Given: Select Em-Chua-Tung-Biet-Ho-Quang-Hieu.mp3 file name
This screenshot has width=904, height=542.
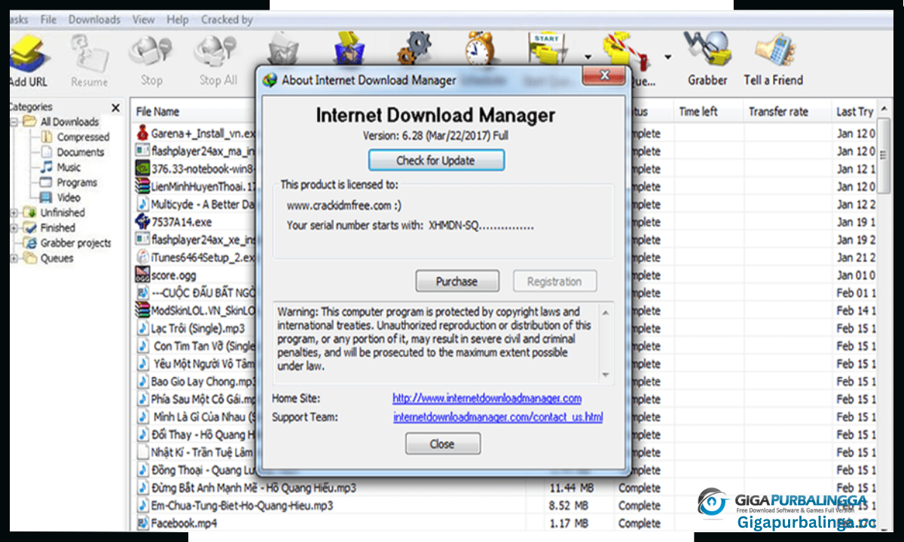Looking at the screenshot, I should coord(242,505).
